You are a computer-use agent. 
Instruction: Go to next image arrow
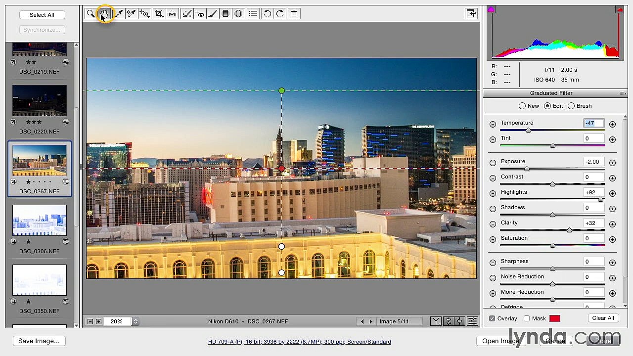click(x=371, y=321)
